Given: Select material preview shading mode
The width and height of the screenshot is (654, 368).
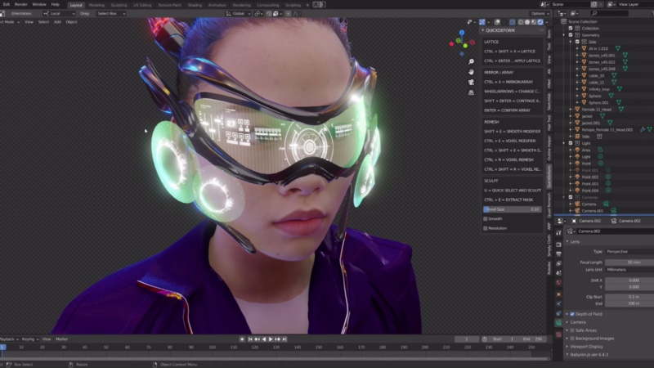Looking at the screenshot, I should pyautogui.click(x=534, y=22).
